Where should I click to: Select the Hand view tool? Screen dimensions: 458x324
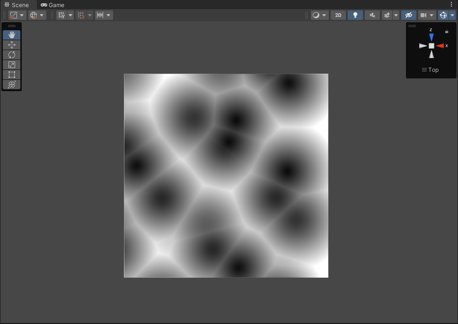tap(12, 35)
